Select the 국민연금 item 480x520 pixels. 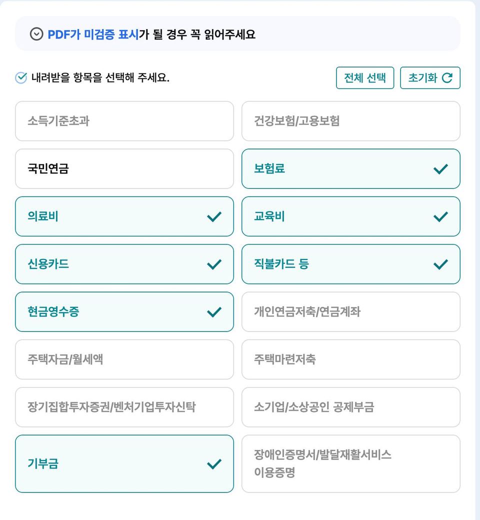pos(124,169)
